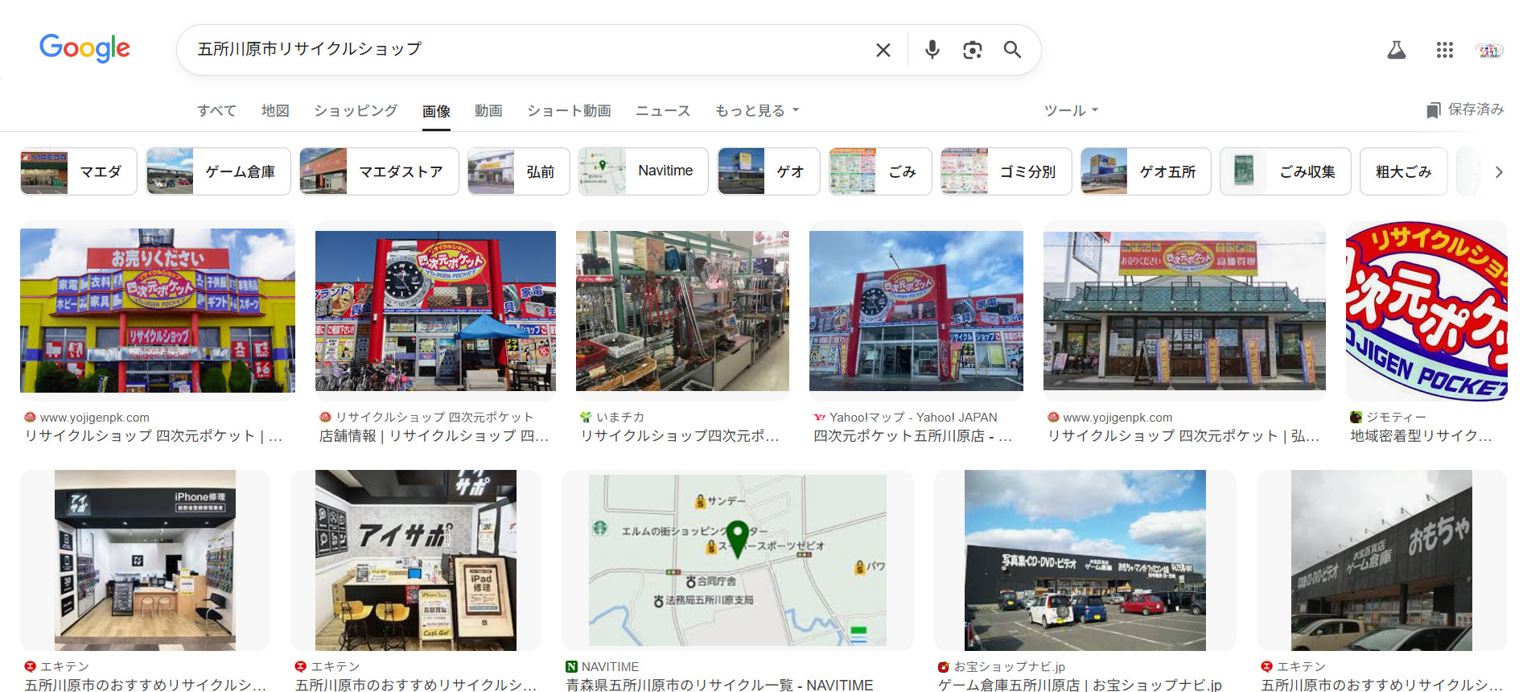The height and width of the screenshot is (692, 1523).
Task: Expand the もっと見る dropdown
Action: 757,110
